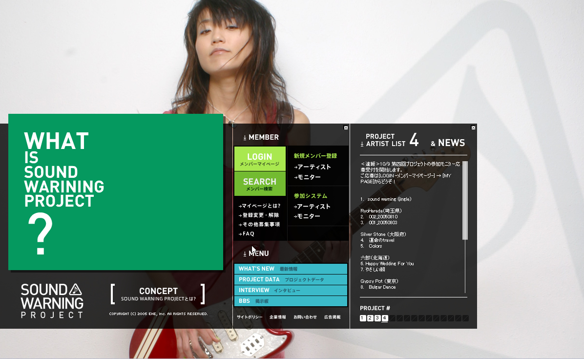Click the green LOGIN member page button

260,159
